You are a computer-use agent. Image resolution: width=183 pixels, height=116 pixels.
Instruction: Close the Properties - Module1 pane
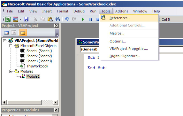coord(56,110)
